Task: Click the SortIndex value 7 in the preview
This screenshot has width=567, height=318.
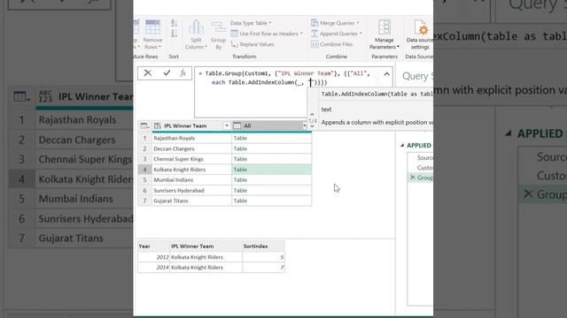Action: click(x=264, y=268)
